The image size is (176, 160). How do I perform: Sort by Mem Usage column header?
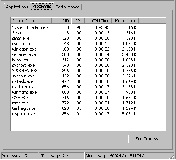[x=125, y=21]
